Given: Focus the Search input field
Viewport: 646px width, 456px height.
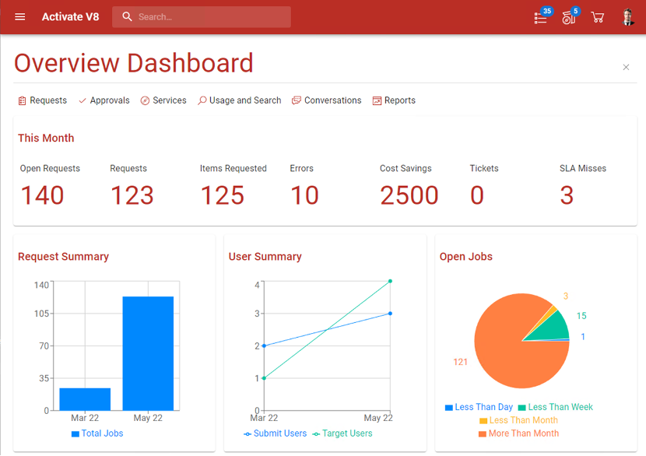Looking at the screenshot, I should 202,17.
